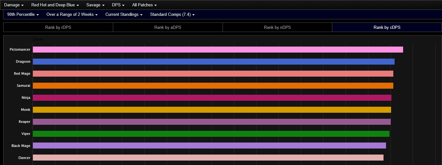Click the Dancer axis label
This screenshot has height=165, width=442.
pyautogui.click(x=24, y=158)
